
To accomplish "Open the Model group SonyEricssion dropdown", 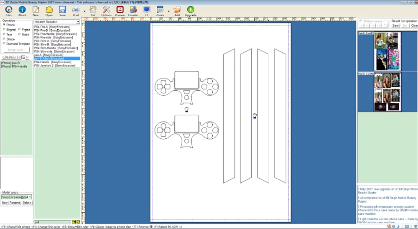I will coord(30,197).
